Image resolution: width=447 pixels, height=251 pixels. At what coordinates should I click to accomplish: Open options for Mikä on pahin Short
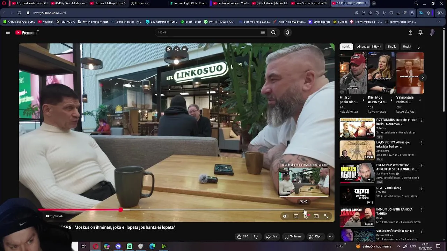click(x=363, y=99)
